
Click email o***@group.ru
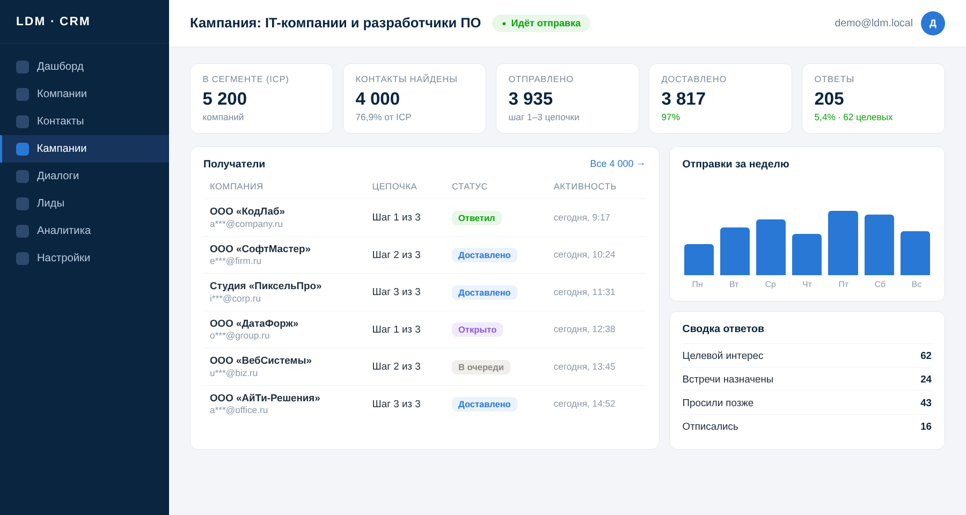240,336
